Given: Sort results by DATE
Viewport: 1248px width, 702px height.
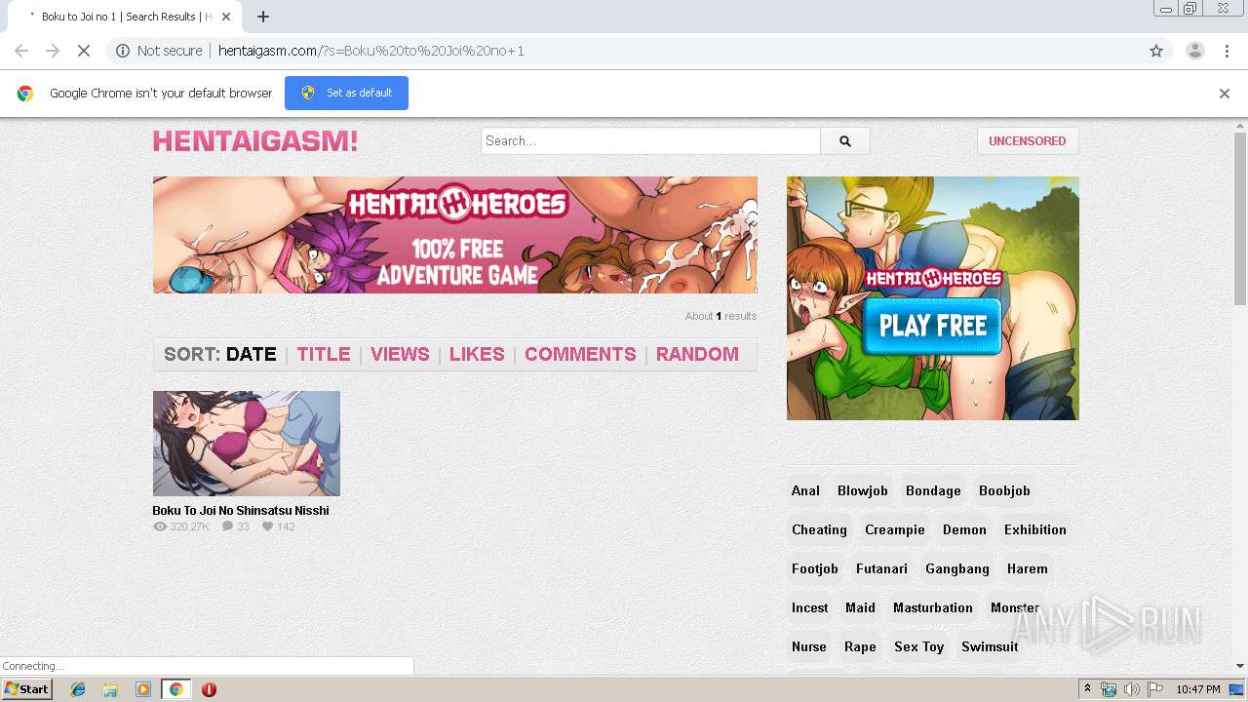Looking at the screenshot, I should pyautogui.click(x=252, y=354).
